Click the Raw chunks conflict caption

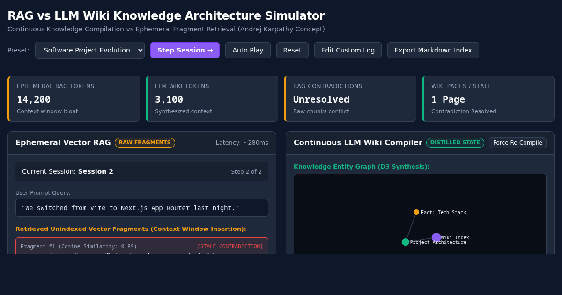click(321, 111)
